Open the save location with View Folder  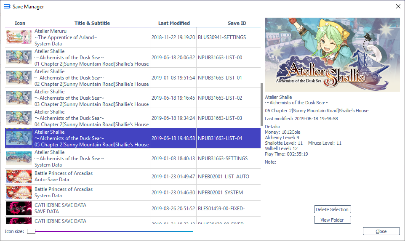333,220
